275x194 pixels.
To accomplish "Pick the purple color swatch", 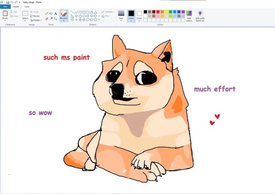I will (183, 12).
